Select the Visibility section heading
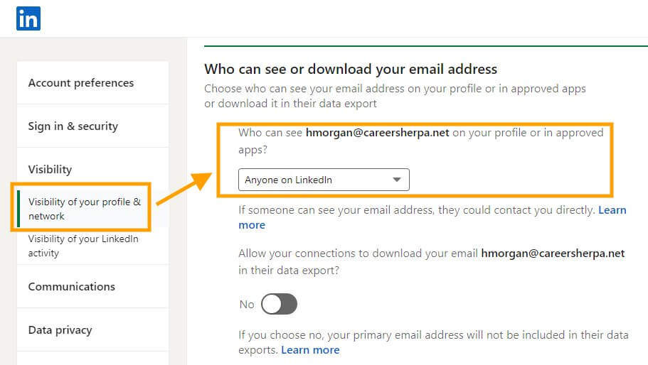The image size is (648, 365). [x=50, y=170]
